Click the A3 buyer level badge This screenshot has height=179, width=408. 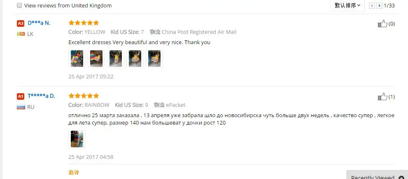click(21, 24)
